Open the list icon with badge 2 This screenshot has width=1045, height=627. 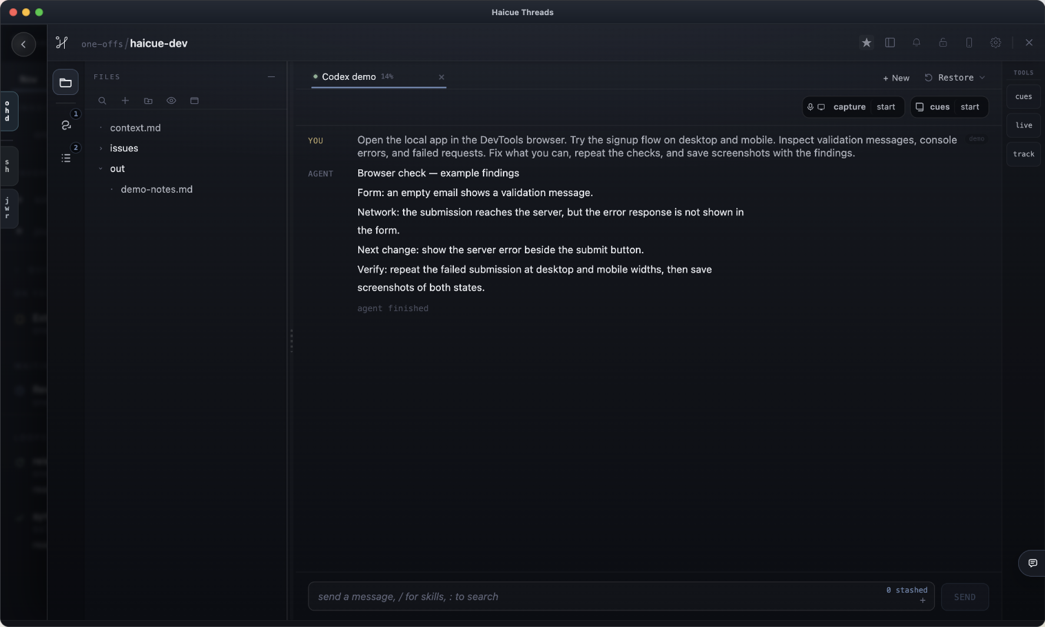66,158
